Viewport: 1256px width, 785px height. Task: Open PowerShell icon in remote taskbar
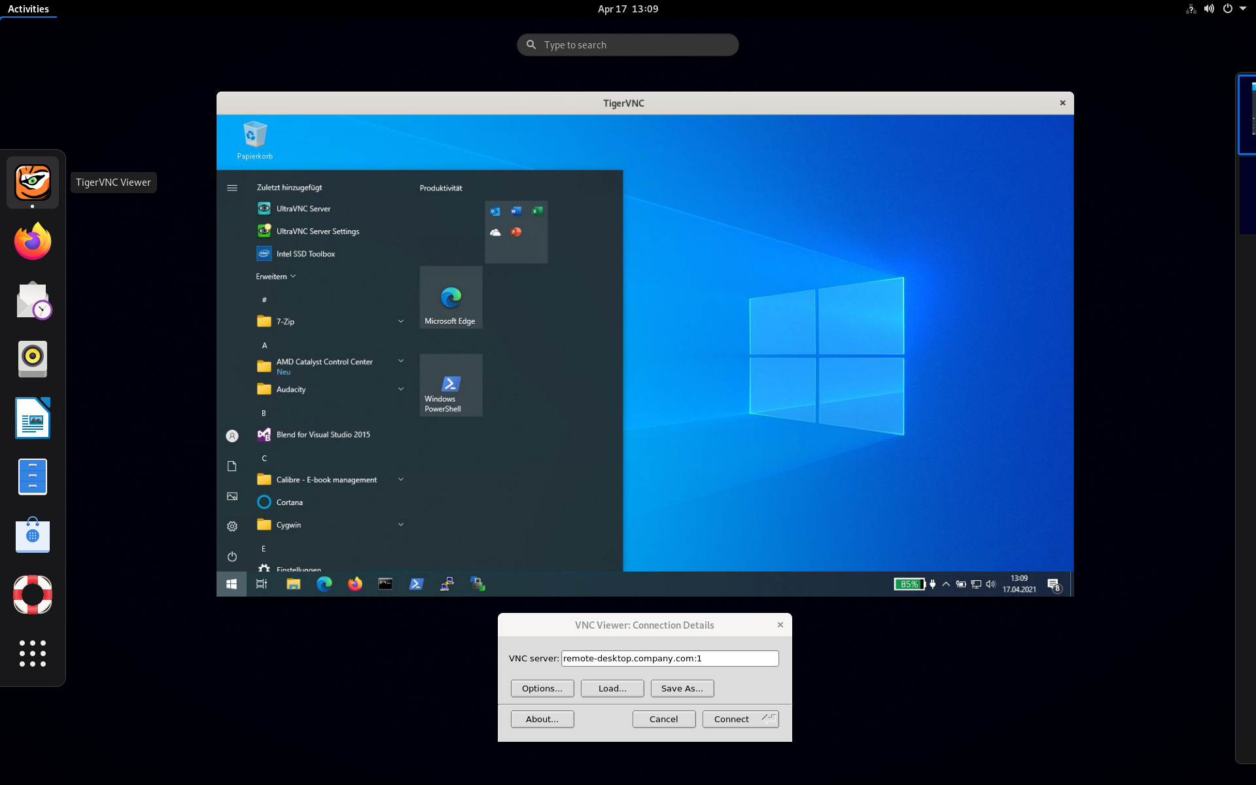pos(416,584)
